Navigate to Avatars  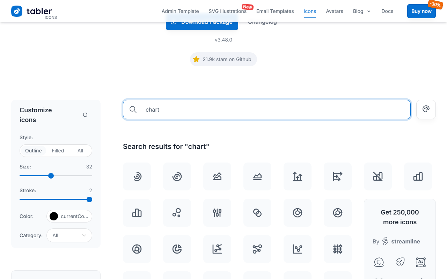point(335,11)
